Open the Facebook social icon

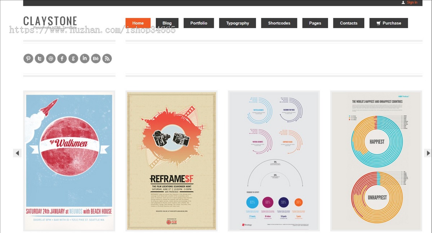pyautogui.click(x=62, y=58)
